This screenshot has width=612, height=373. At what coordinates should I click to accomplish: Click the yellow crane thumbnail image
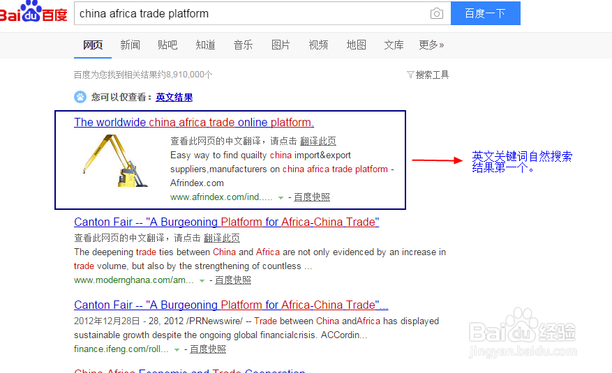114,160
